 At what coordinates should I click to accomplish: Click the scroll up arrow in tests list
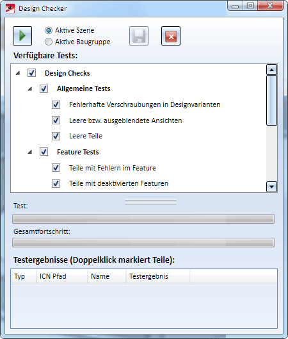(x=271, y=70)
